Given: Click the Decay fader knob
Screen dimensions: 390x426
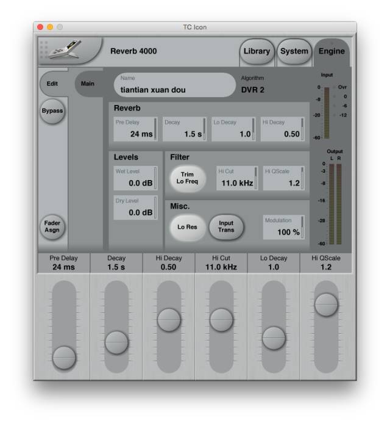Looking at the screenshot, I should tap(116, 342).
